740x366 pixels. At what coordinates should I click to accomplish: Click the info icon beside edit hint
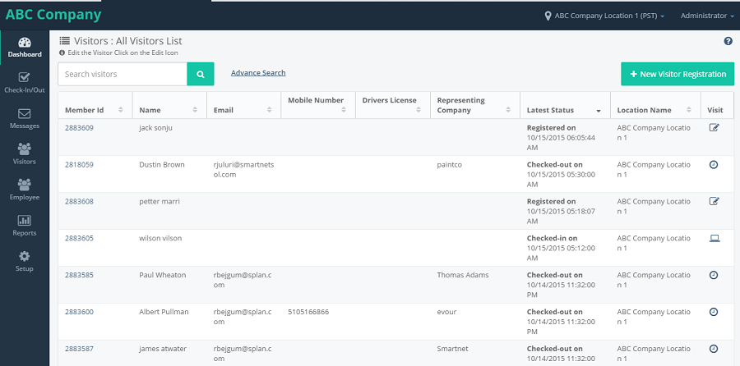[x=62, y=53]
